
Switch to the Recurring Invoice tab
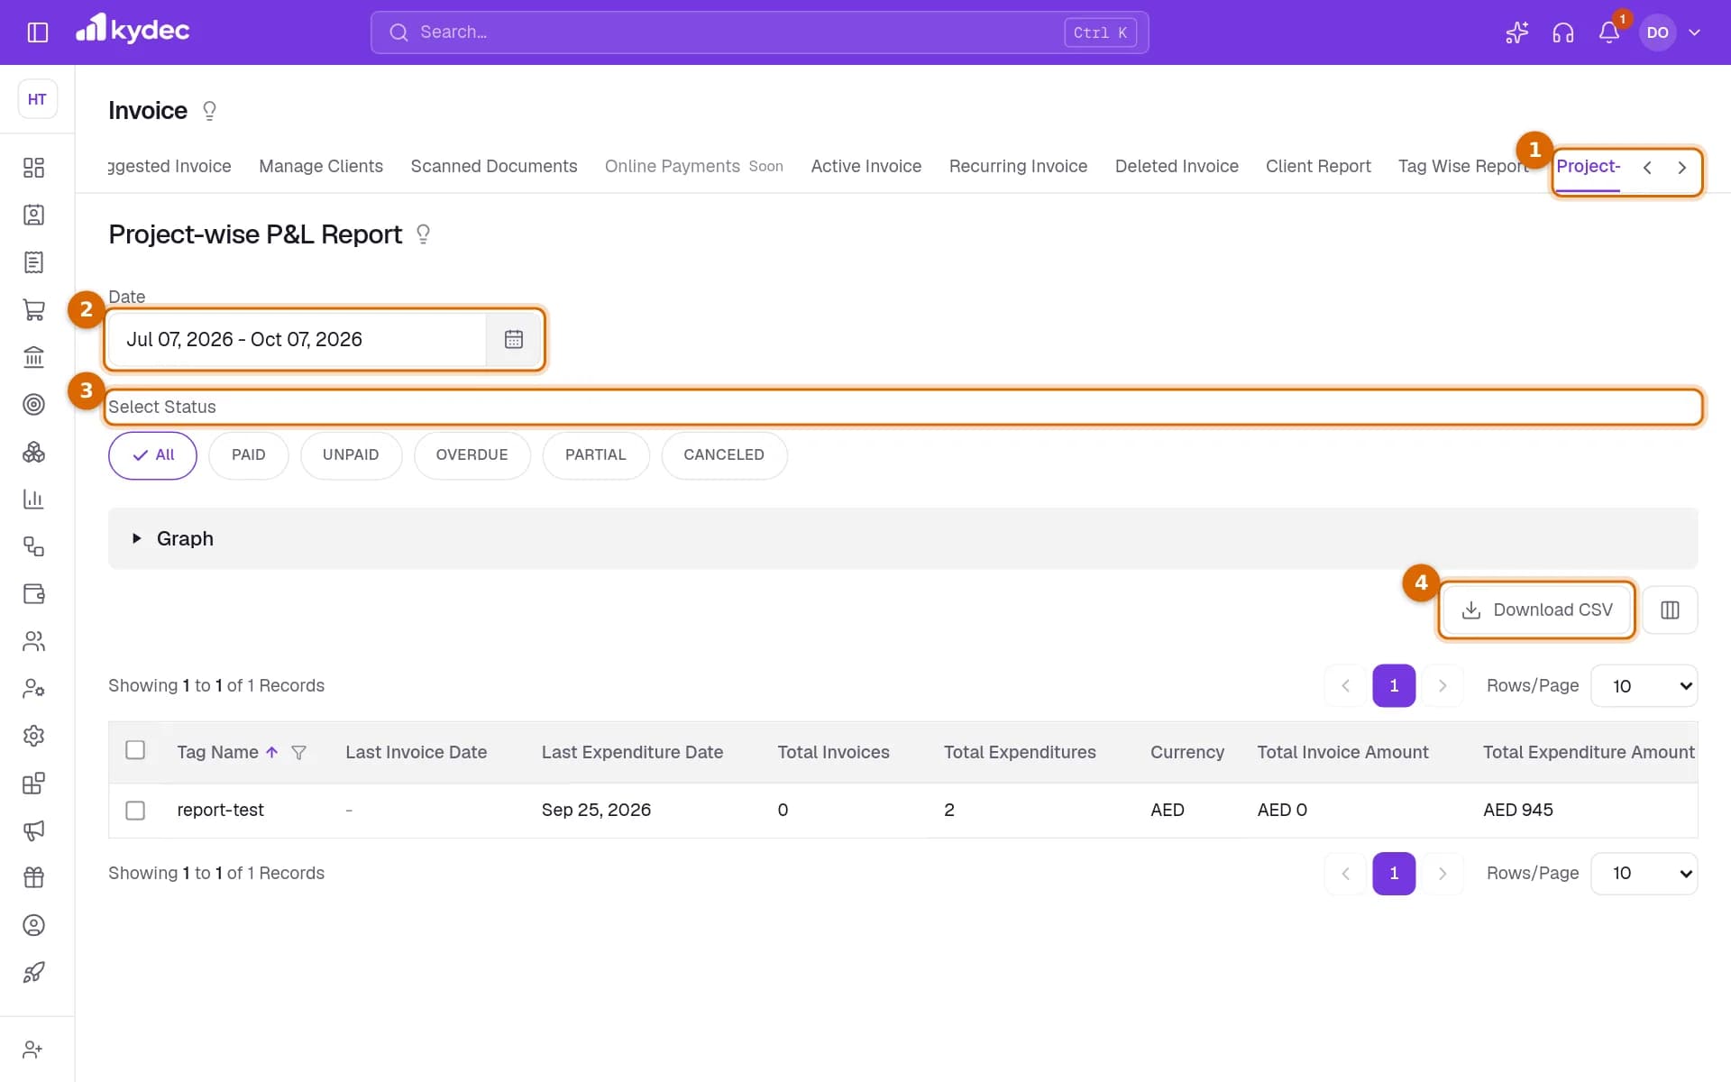pyautogui.click(x=1018, y=166)
